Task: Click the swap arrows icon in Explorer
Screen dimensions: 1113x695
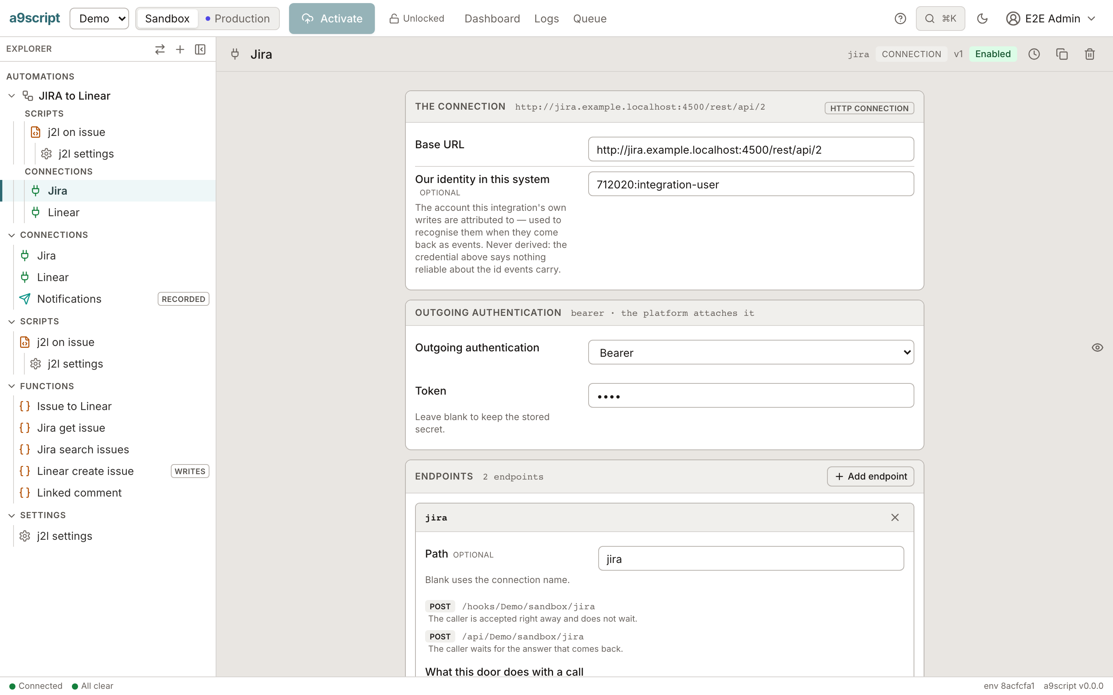Action: coord(160,49)
